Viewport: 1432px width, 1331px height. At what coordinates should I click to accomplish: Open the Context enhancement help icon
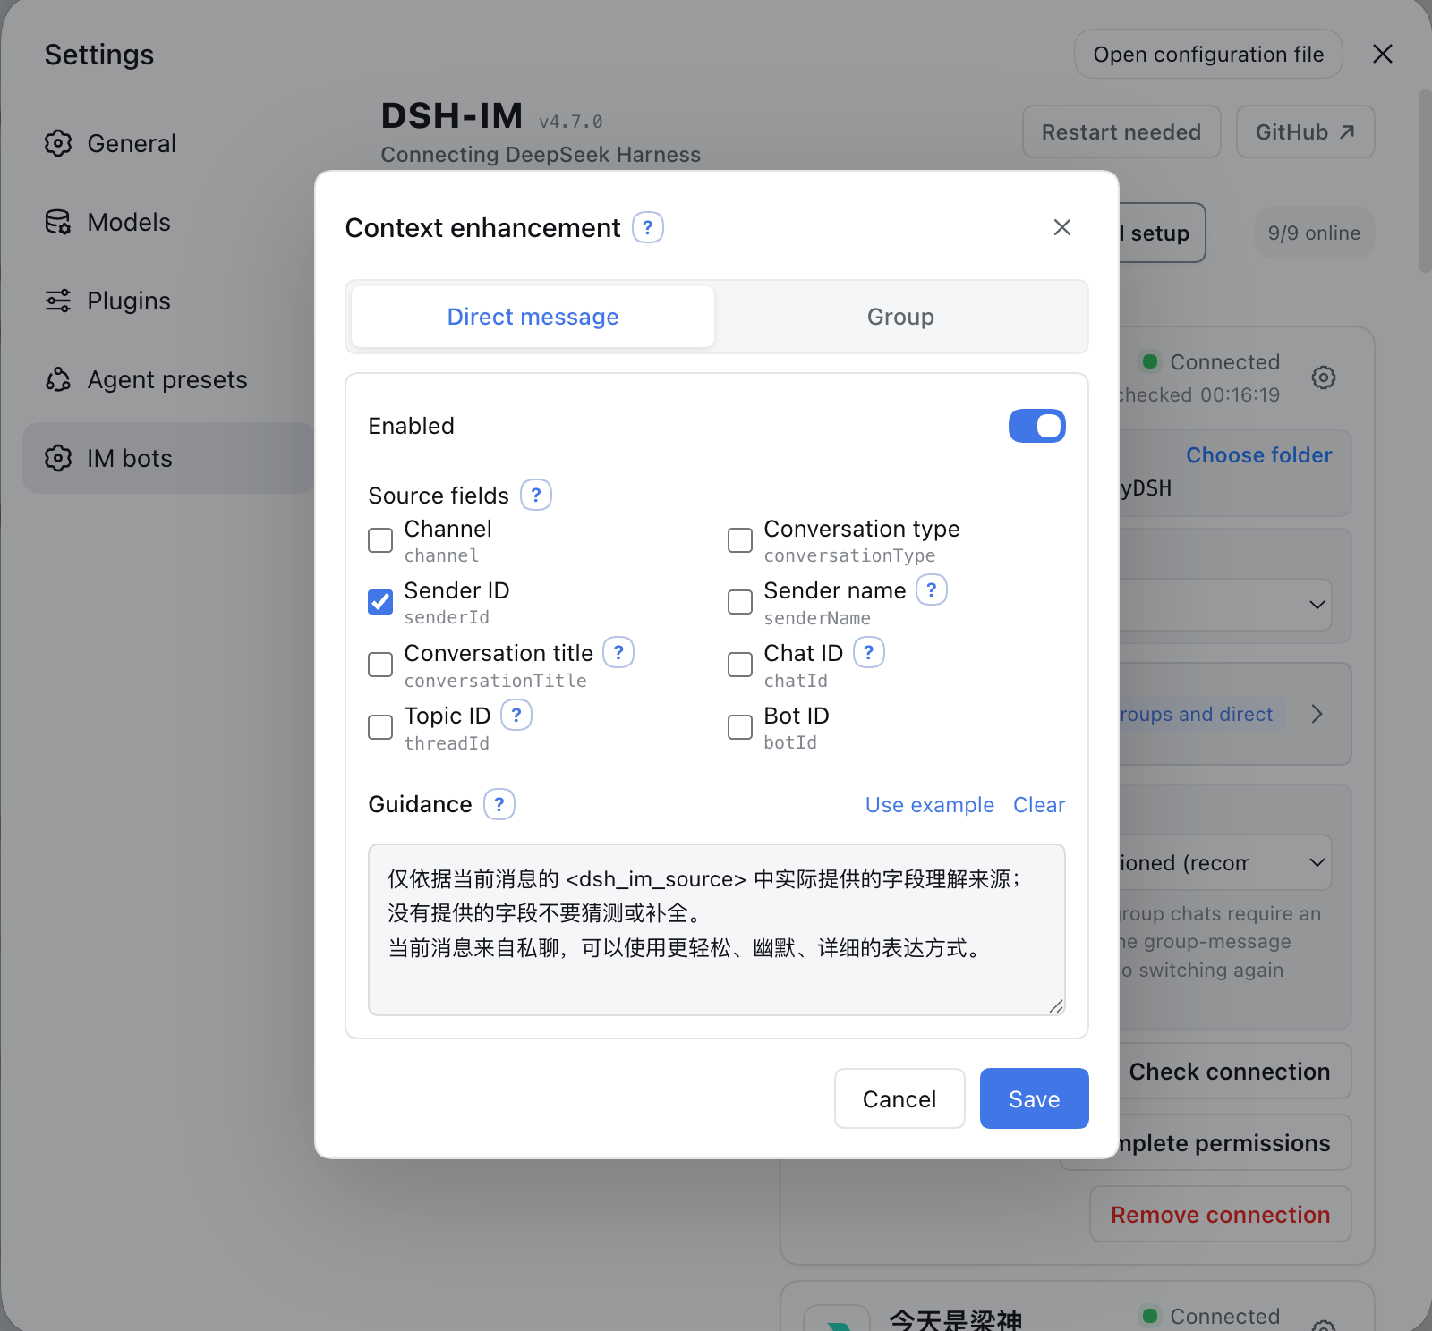tap(648, 227)
